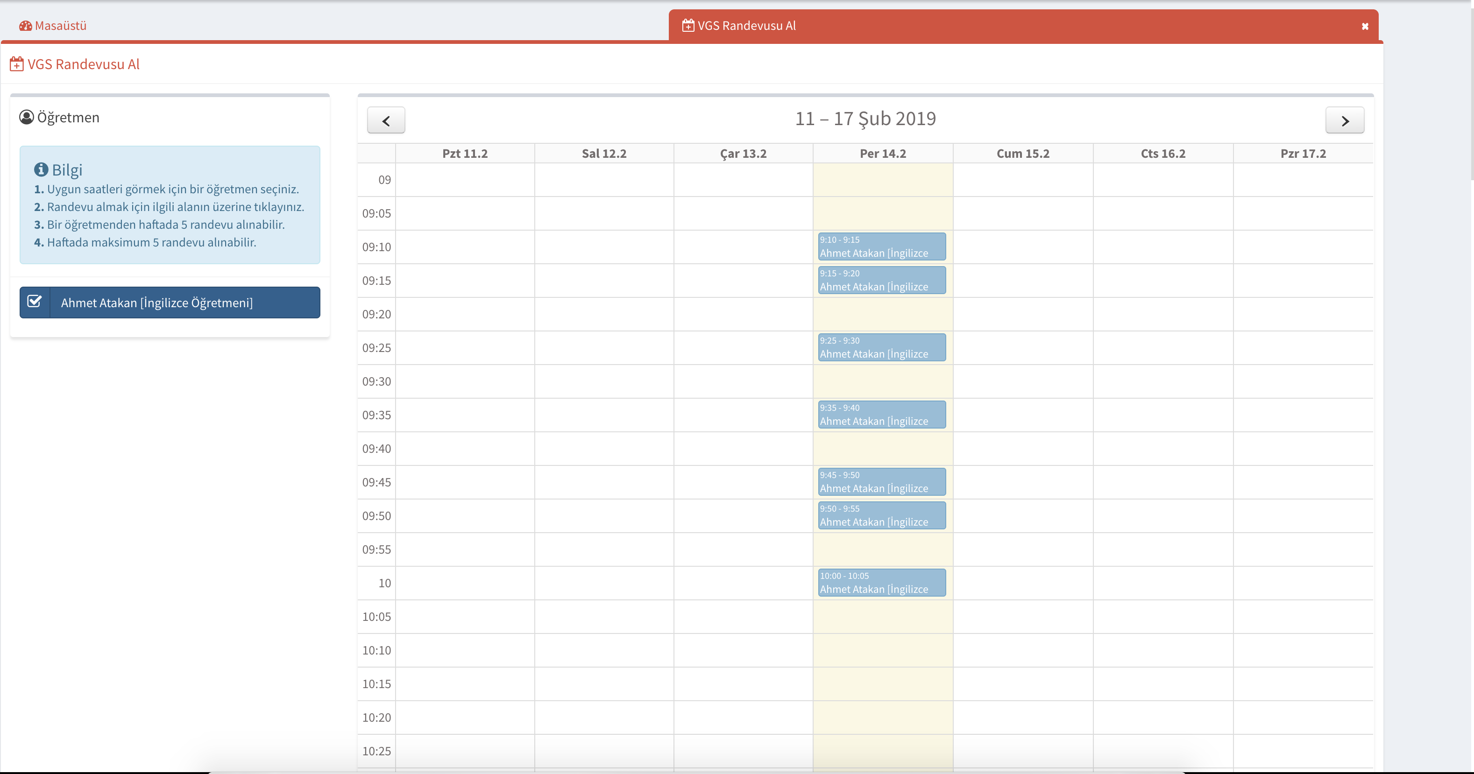Image resolution: width=1474 pixels, height=774 pixels.
Task: Click the Cum 15.2 column header
Action: tap(1023, 153)
